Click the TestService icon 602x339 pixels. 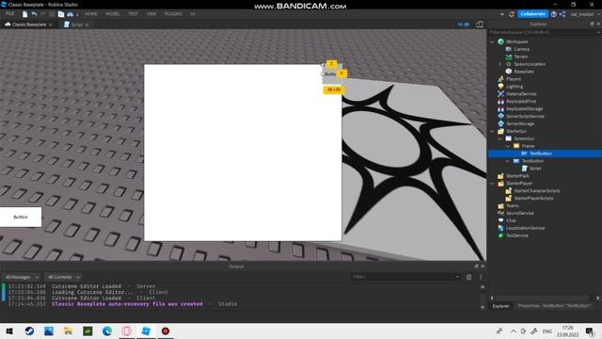[500, 235]
